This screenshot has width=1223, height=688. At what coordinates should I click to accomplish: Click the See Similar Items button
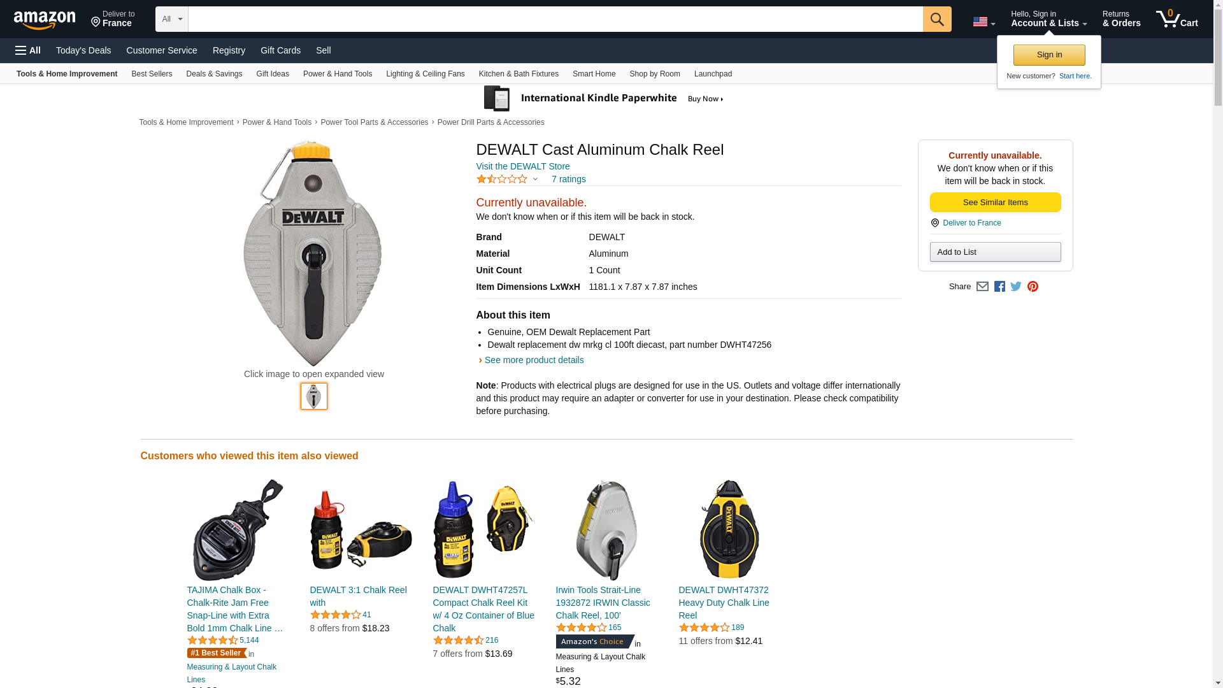click(995, 203)
